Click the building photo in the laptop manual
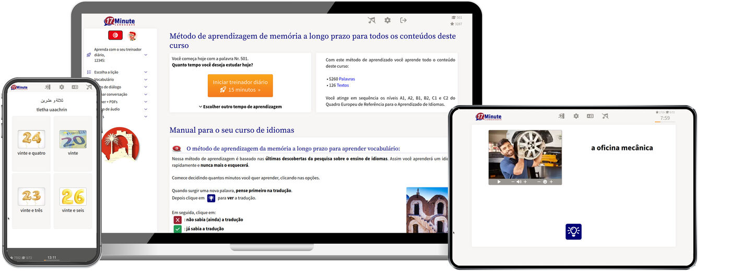 coord(427,210)
